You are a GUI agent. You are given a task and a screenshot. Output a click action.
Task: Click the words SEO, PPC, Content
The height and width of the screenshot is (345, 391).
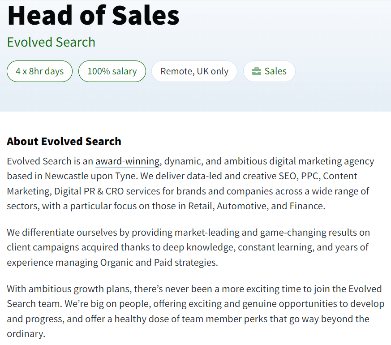[x=318, y=176]
